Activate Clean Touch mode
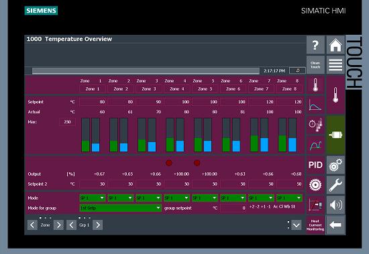 point(315,65)
